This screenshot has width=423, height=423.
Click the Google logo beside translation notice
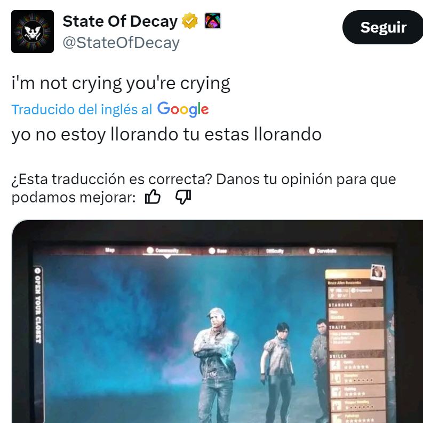183,109
